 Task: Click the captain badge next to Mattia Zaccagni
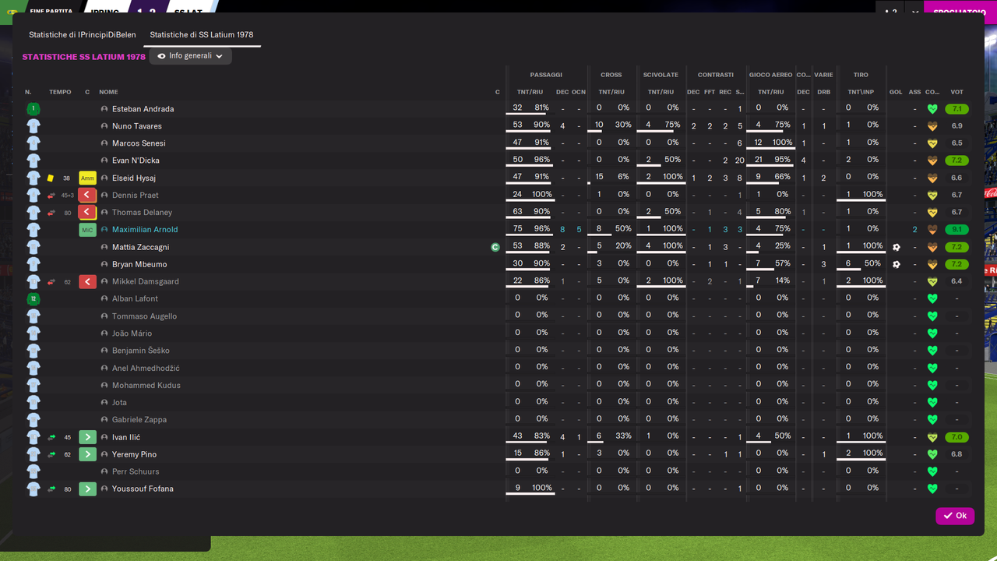[495, 247]
